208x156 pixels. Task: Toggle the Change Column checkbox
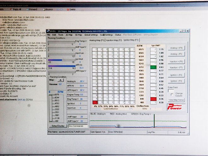172,95
